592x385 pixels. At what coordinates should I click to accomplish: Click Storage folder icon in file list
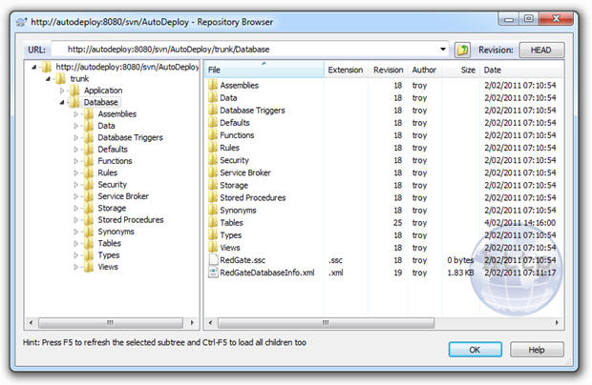tap(213, 185)
